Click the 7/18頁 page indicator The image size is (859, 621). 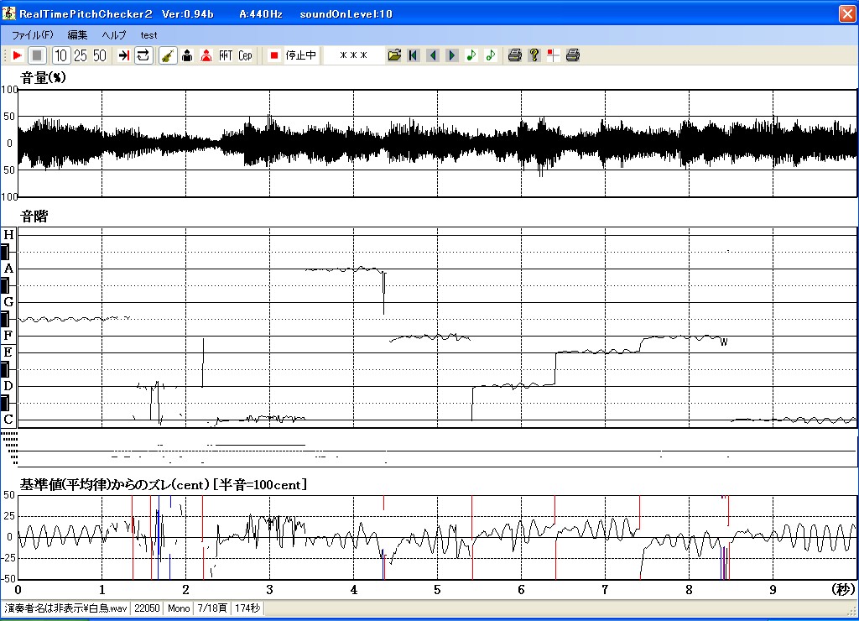pos(212,608)
